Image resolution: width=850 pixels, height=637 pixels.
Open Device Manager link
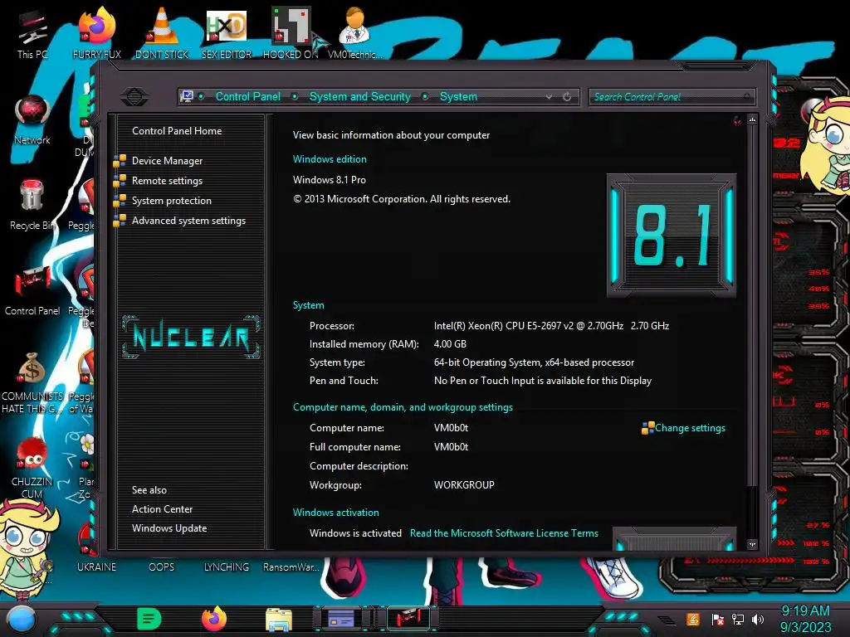click(x=167, y=161)
